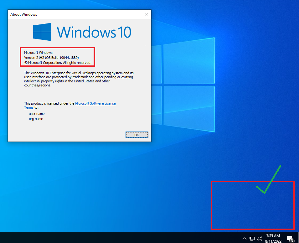The width and height of the screenshot is (299, 243).
Task: Click the 'user name' licensee text
Action: (x=37, y=114)
